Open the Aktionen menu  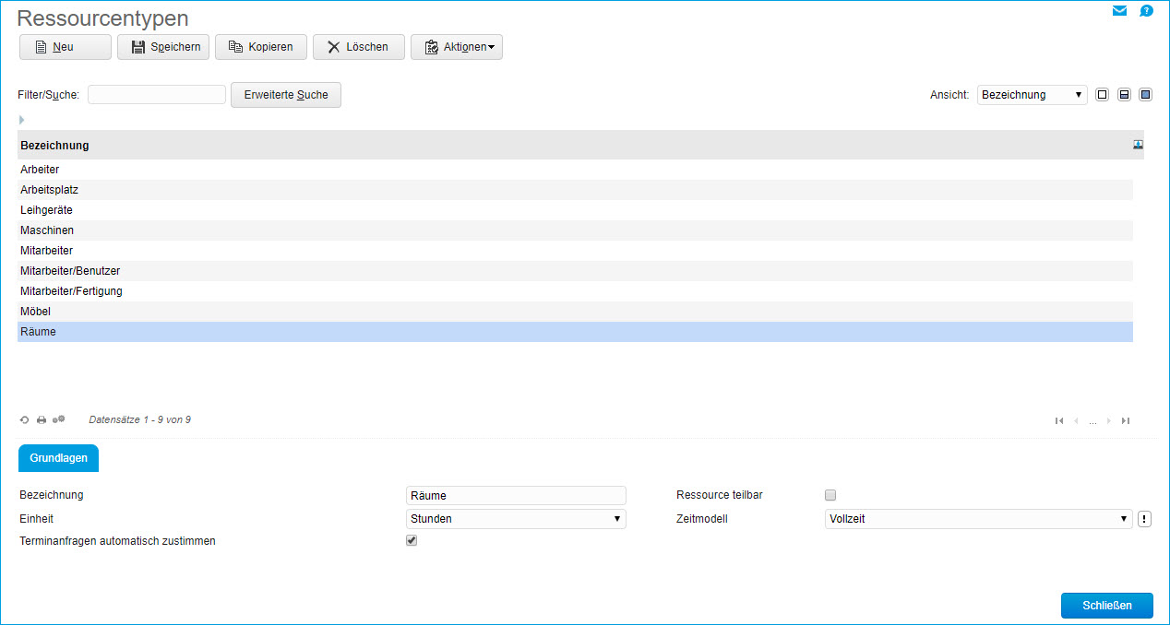pyautogui.click(x=457, y=47)
